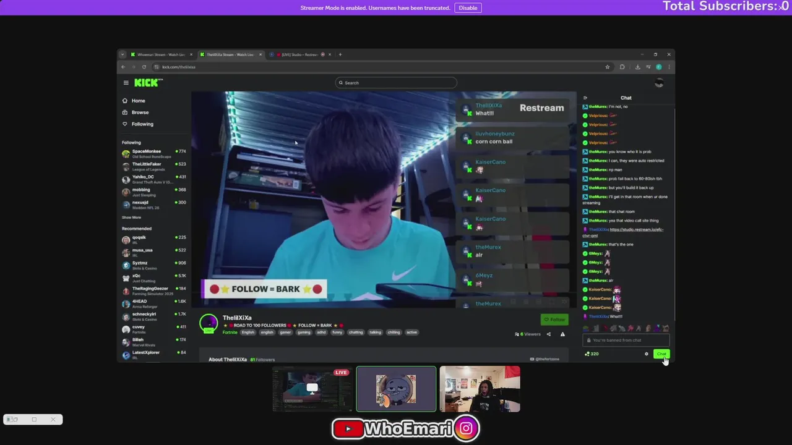
Task: Focus the Kick Search field
Action: coord(396,83)
